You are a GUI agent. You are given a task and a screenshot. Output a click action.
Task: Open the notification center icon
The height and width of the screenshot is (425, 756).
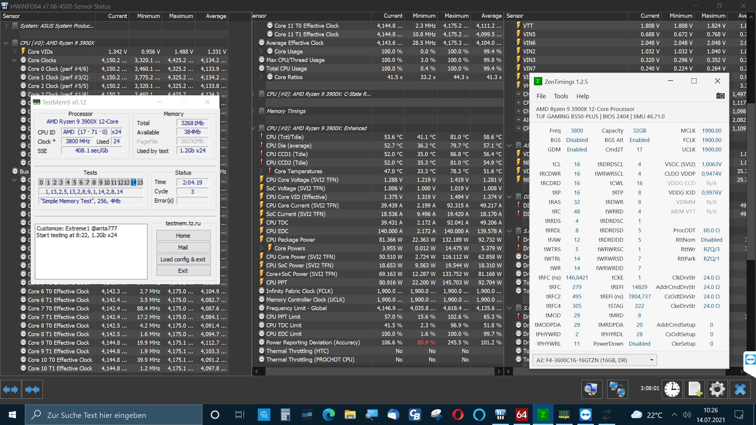pyautogui.click(x=739, y=415)
